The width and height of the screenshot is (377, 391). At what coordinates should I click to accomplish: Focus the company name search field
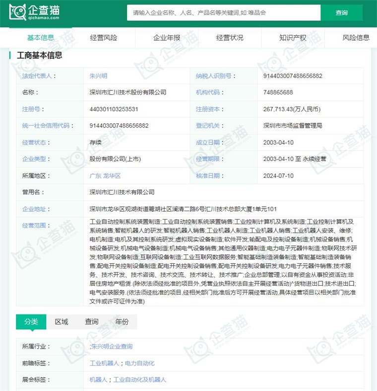click(223, 12)
